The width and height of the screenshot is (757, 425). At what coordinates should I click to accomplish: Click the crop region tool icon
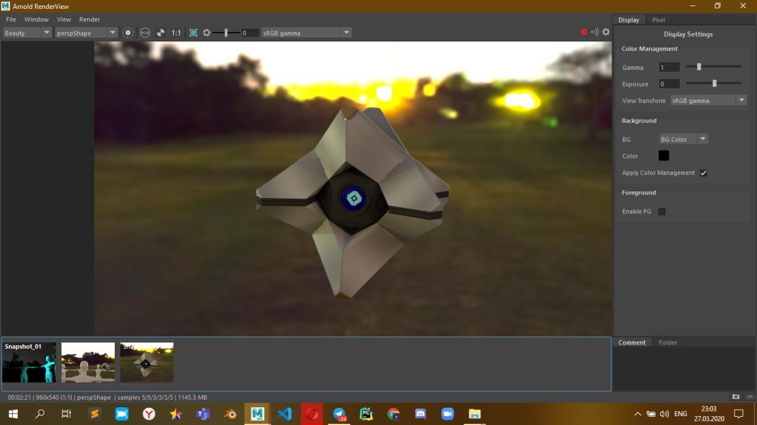coord(193,33)
